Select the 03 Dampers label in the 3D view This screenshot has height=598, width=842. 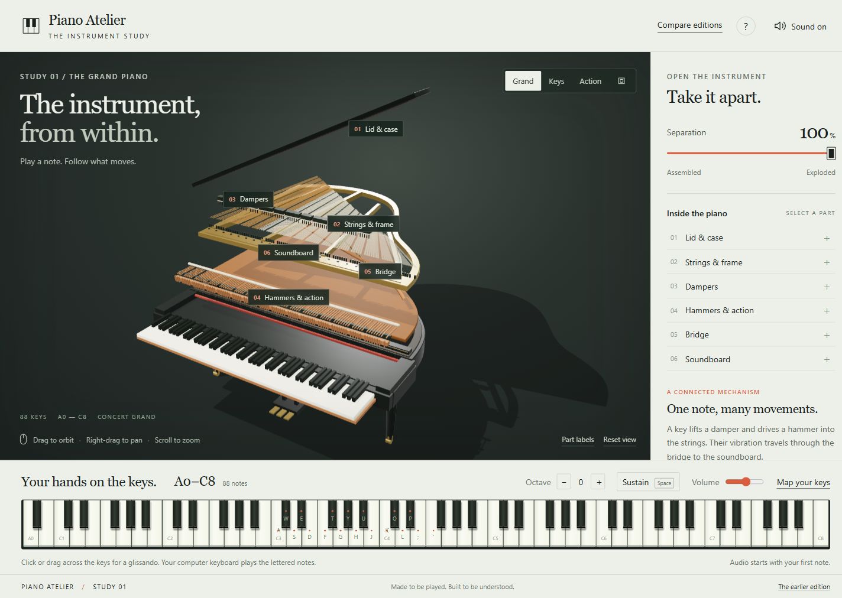[248, 199]
